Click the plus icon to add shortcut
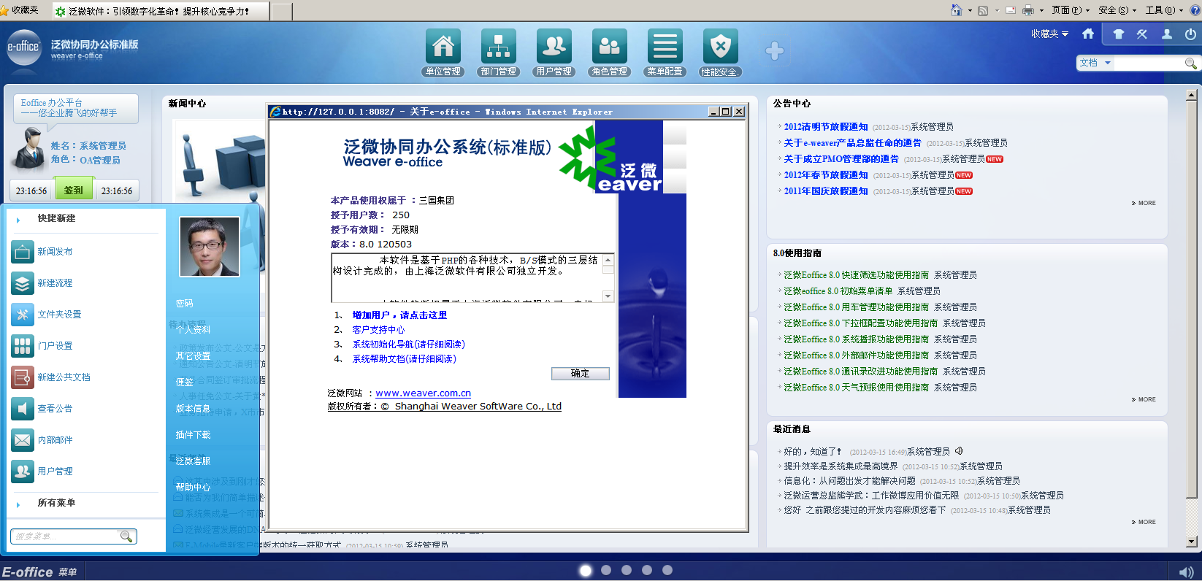1202x581 pixels. click(775, 51)
